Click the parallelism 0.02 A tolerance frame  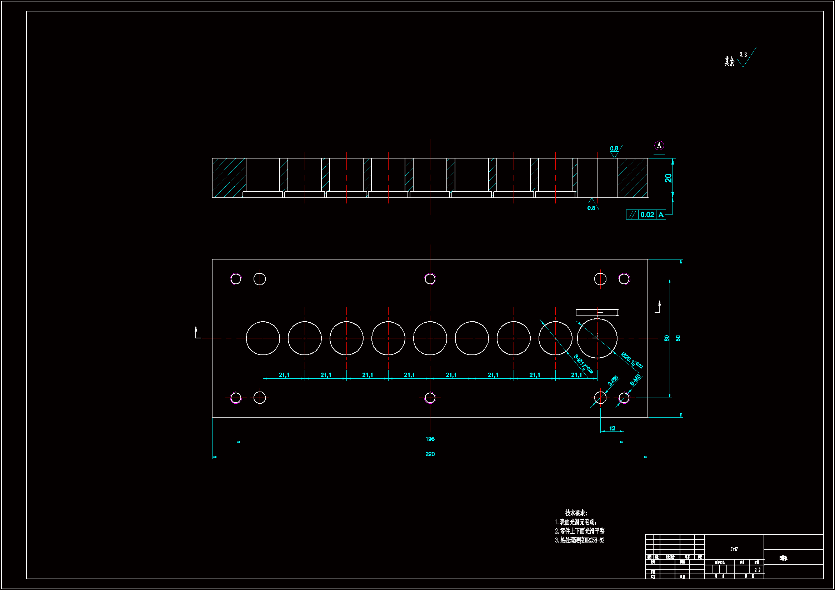(646, 215)
